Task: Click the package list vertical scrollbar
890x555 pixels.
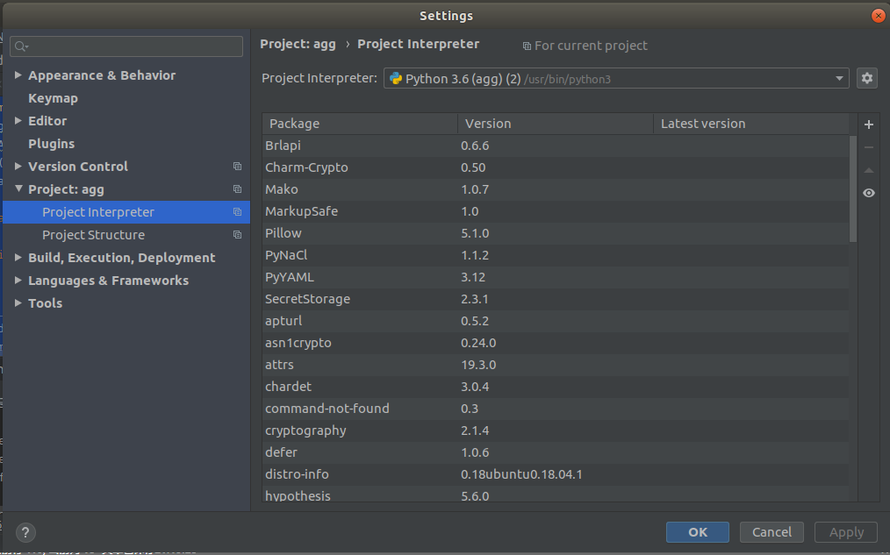Action: click(853, 189)
